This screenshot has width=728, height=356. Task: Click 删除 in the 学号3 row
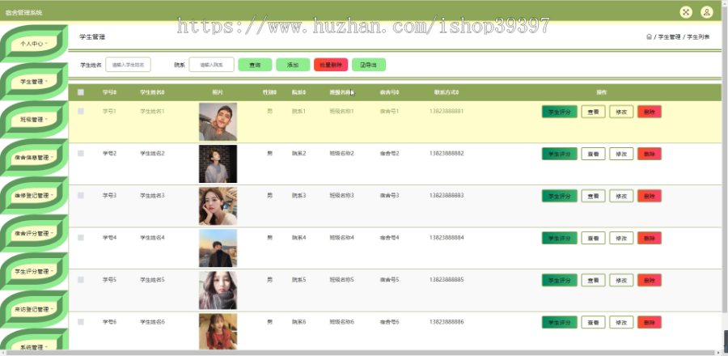click(x=650, y=196)
